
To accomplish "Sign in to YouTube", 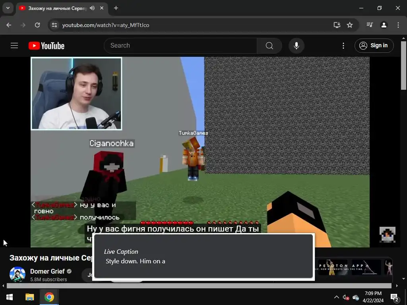I will coord(374,46).
